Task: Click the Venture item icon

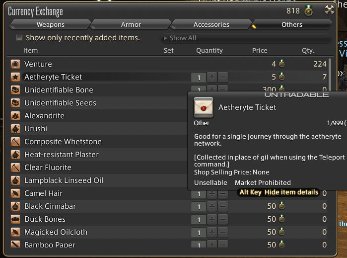Action: pos(15,64)
